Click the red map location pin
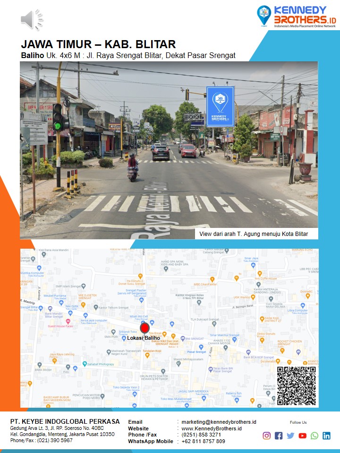 [x=144, y=328]
